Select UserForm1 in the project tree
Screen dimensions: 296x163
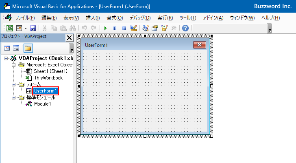(x=45, y=91)
